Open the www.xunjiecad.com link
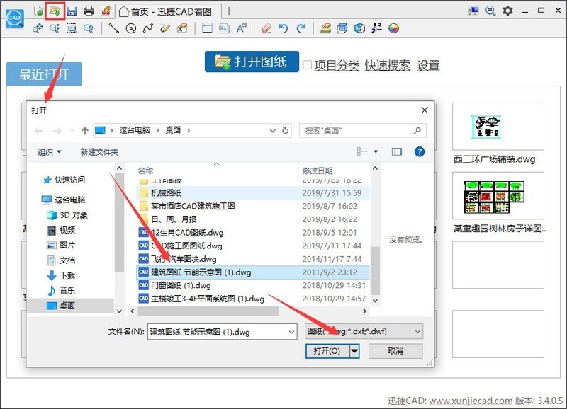 pyautogui.click(x=471, y=400)
